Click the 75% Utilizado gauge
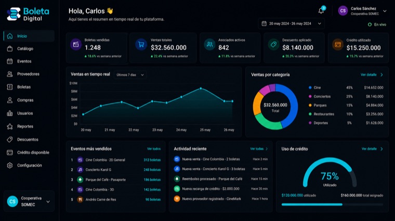Viewport: 395px width, 221px height. pos(330,173)
